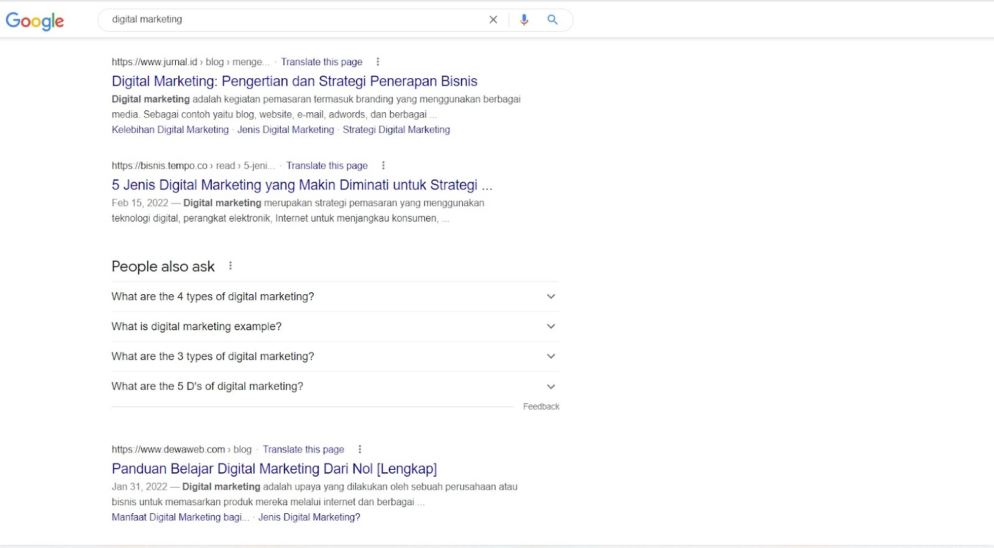Screen dimensions: 994x548
Task: Click the Feedback link below People also ask
Action: 541,407
